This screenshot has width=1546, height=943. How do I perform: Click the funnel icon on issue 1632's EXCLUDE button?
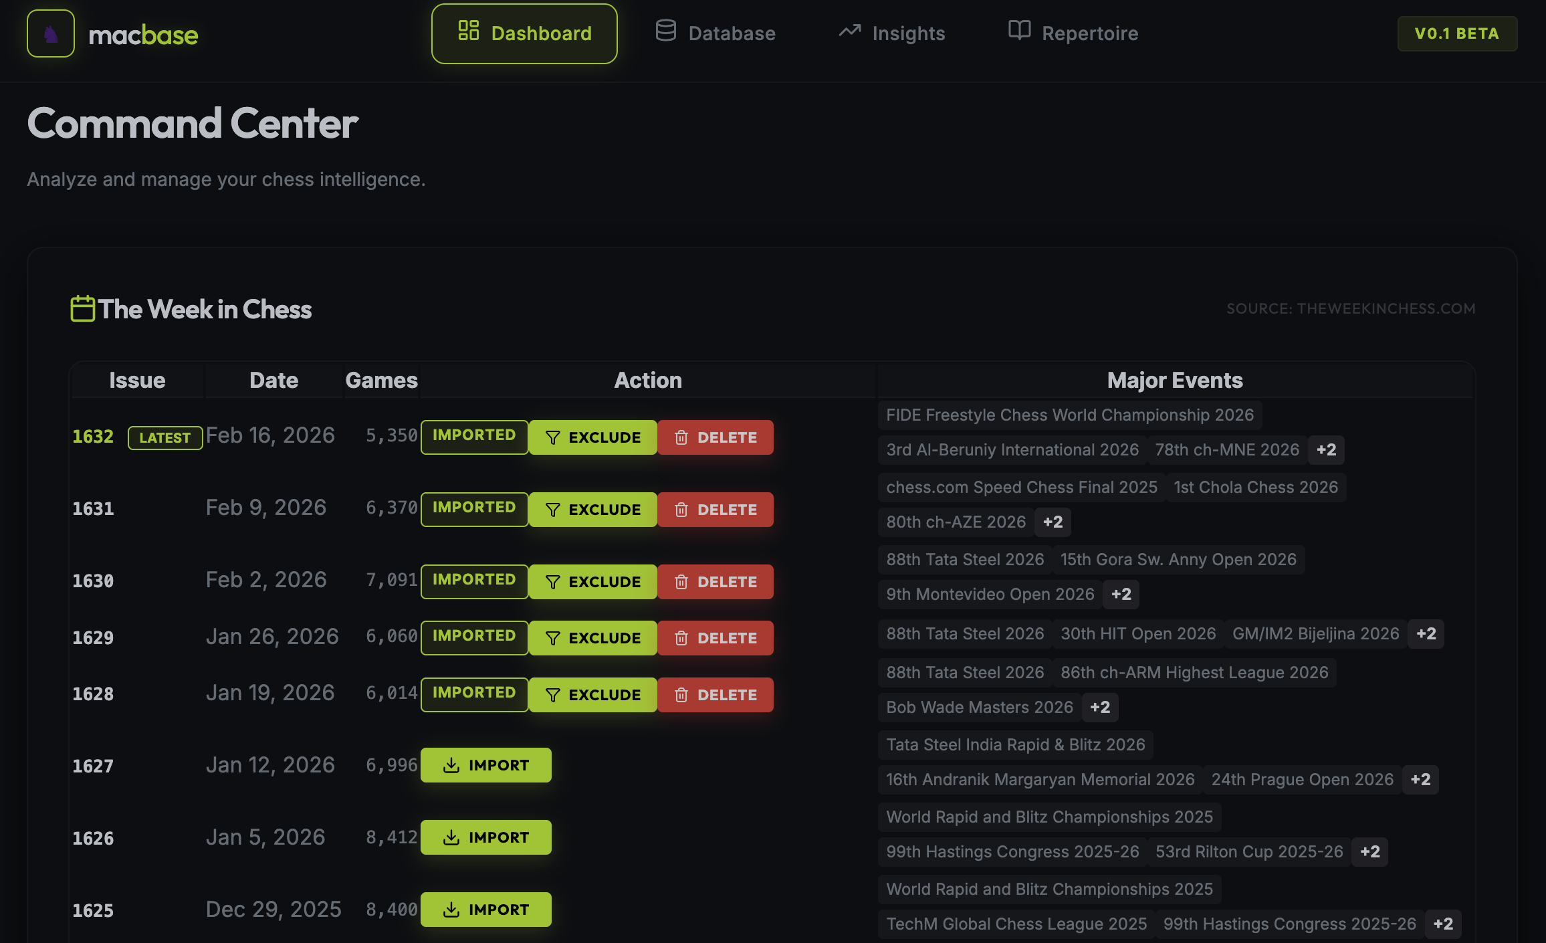point(552,437)
